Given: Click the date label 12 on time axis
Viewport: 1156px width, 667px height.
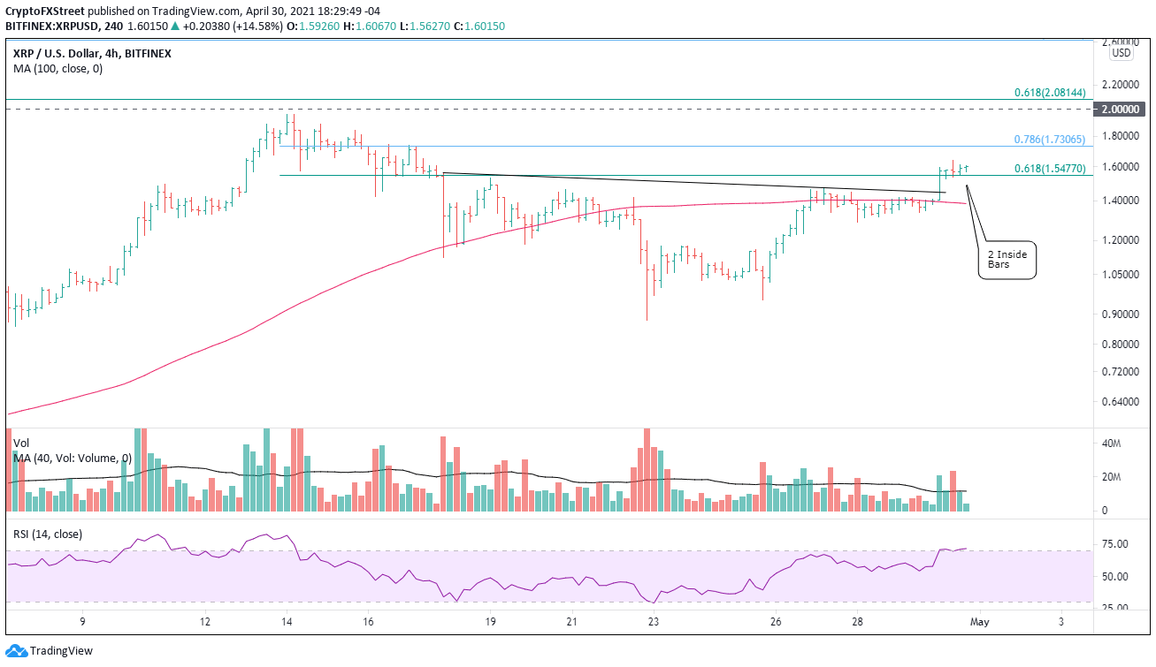Looking at the screenshot, I should pos(204,622).
